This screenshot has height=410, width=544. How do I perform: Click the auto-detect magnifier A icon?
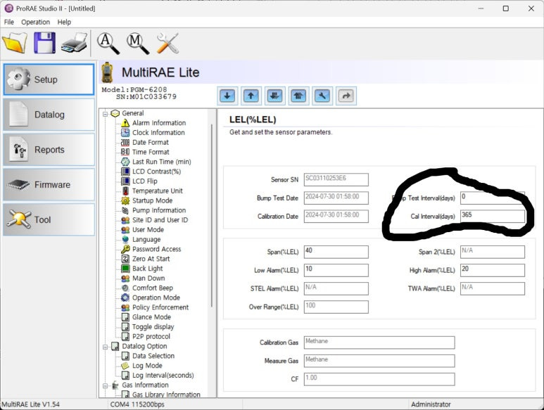pyautogui.click(x=108, y=44)
